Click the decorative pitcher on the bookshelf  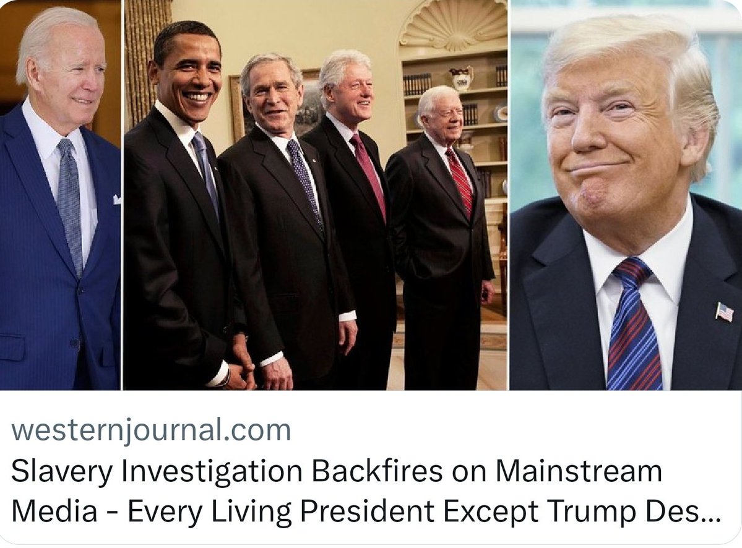coord(462,78)
